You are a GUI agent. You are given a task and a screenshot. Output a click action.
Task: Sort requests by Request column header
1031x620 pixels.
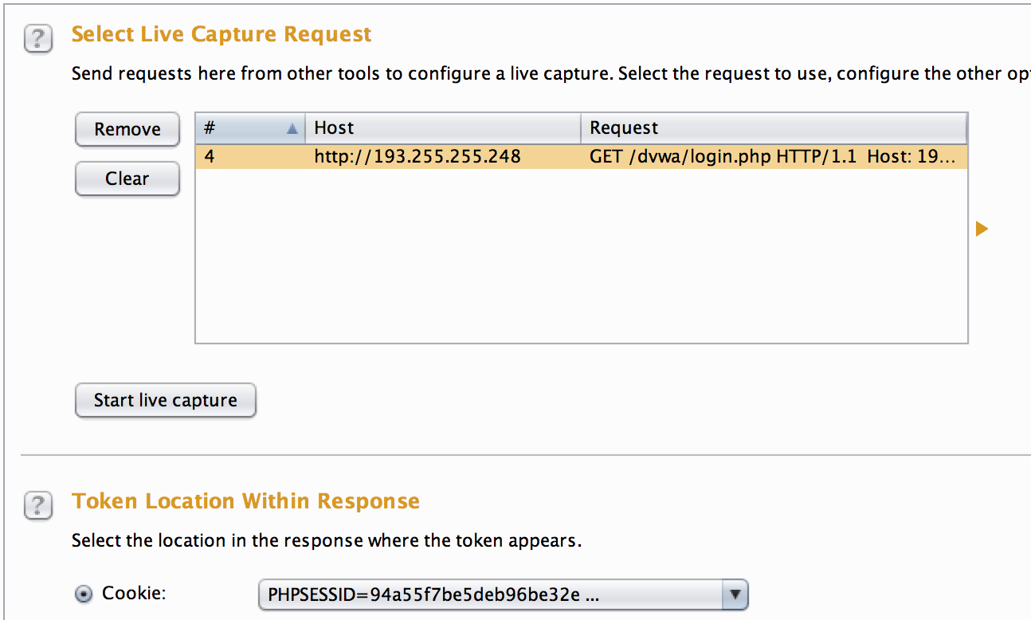tap(774, 128)
